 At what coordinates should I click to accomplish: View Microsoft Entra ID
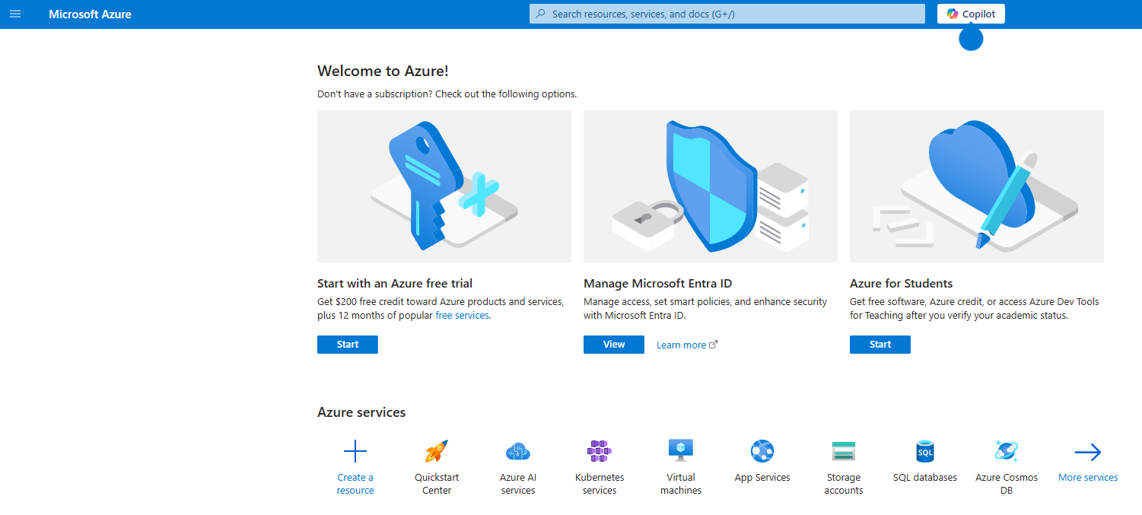tap(614, 345)
